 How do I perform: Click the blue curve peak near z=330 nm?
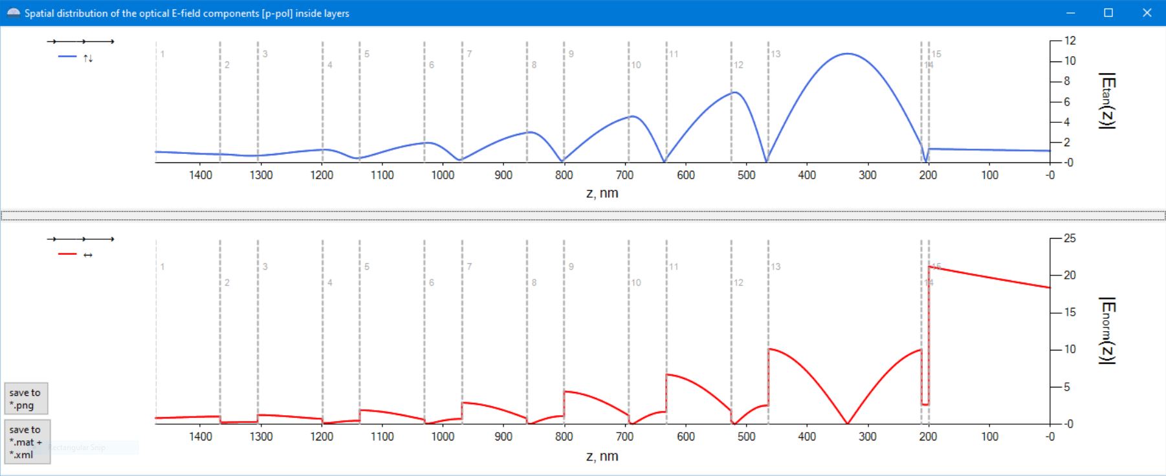click(x=847, y=54)
